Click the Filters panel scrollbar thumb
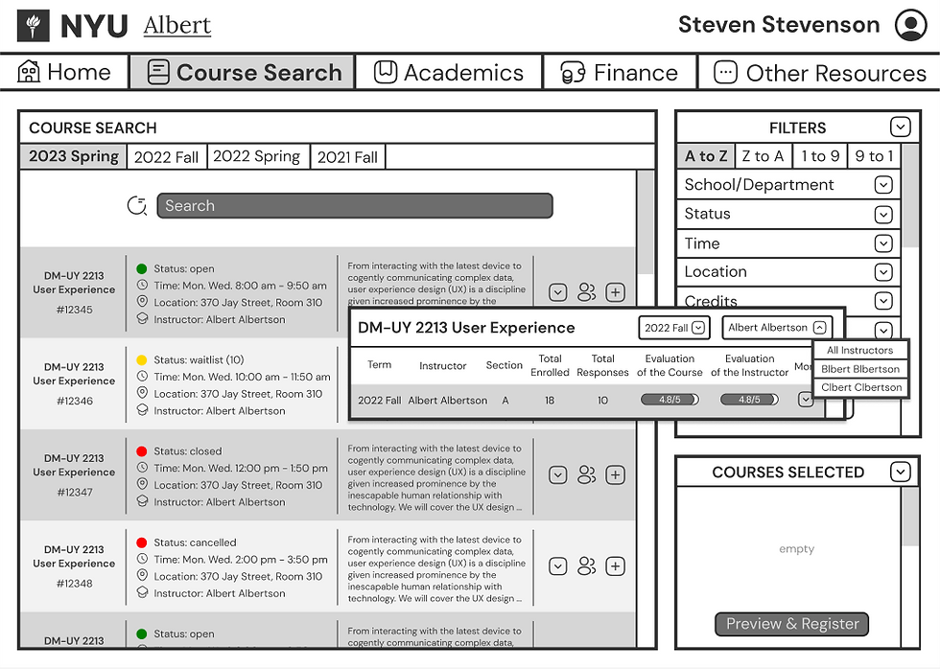 910,196
